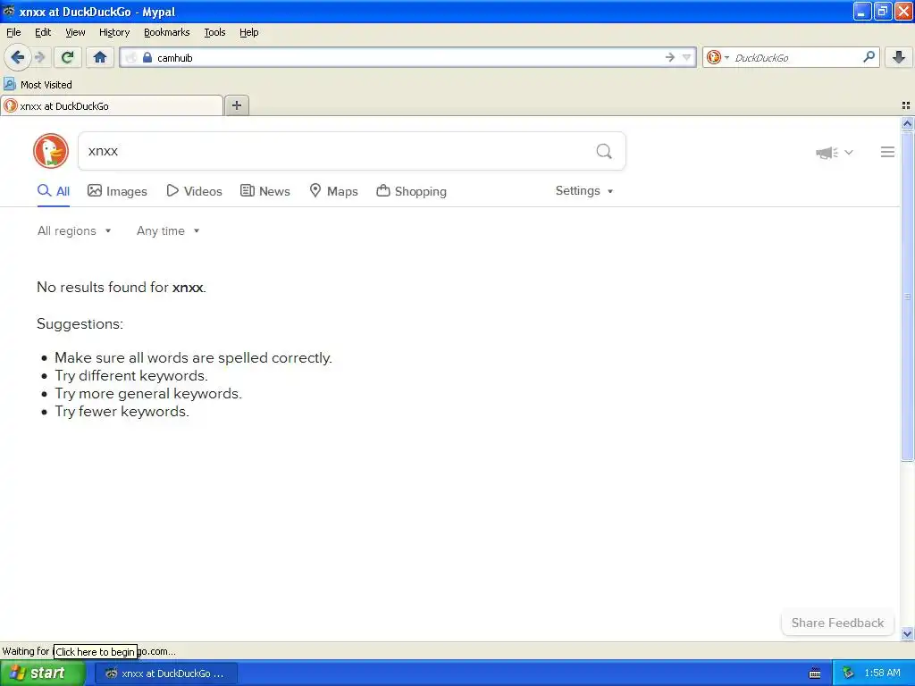Click the Go arrow in the address bar
Viewport: 915px width, 686px height.
[x=670, y=57]
